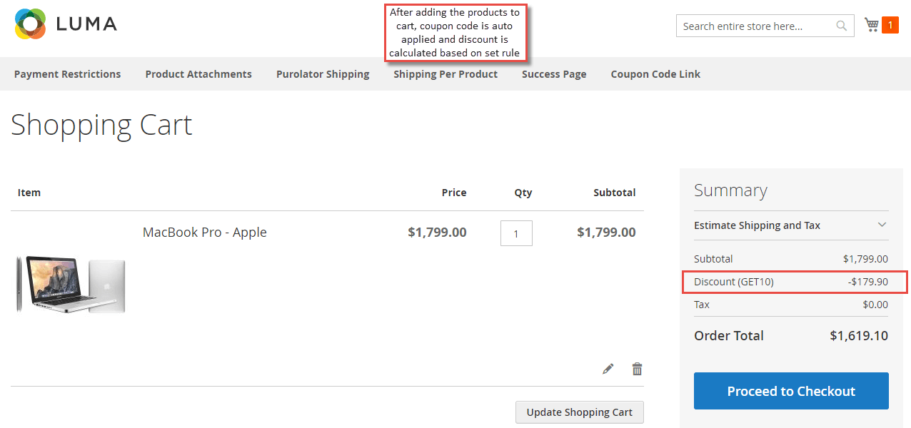Image resolution: width=911 pixels, height=428 pixels.
Task: Click the MacBook Pro product thumbnail
Action: [71, 285]
